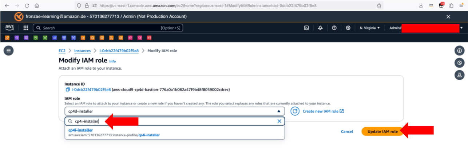This screenshot has width=468, height=148.
Task: Open the info panel circle icon at right
Action: click(460, 51)
